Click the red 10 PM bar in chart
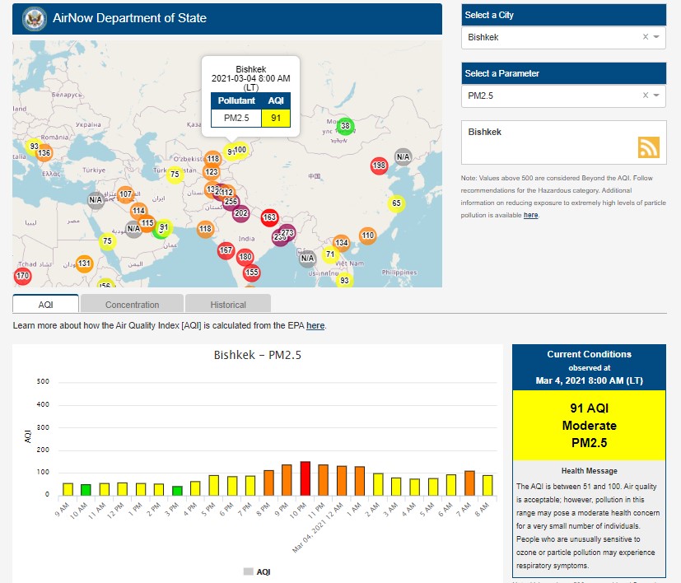The image size is (681, 583). point(305,478)
